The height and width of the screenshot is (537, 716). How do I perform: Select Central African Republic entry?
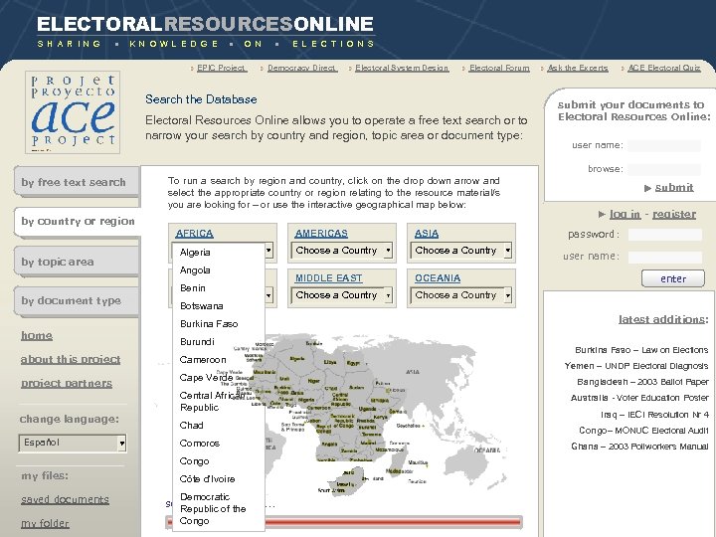coord(212,402)
